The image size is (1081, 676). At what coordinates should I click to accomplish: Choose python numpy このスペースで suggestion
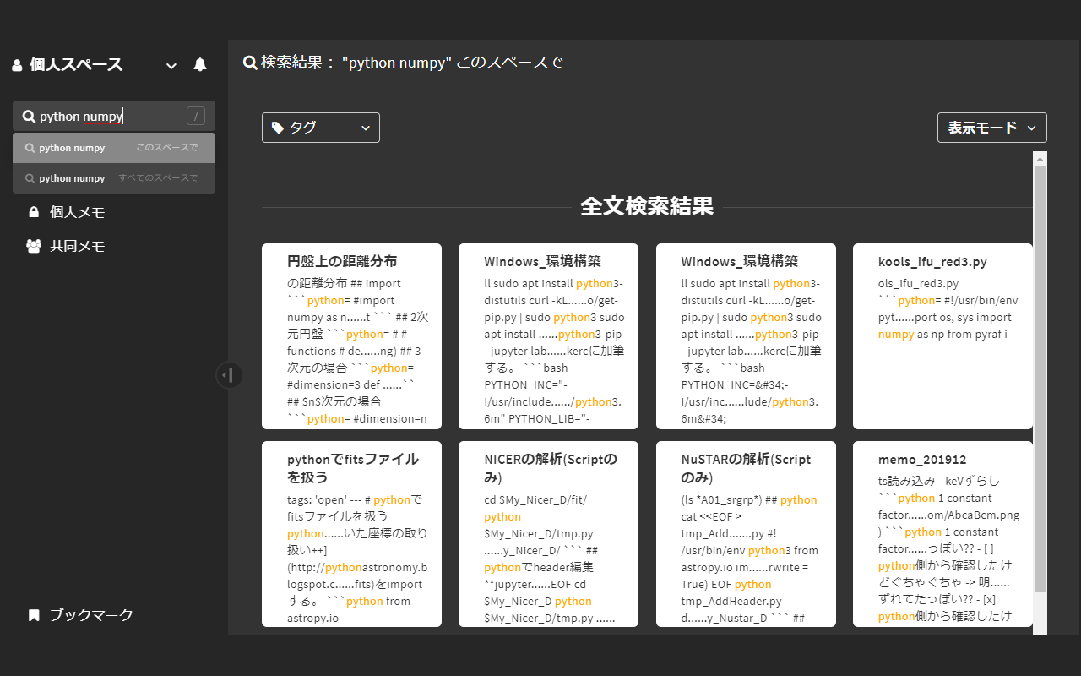[114, 148]
